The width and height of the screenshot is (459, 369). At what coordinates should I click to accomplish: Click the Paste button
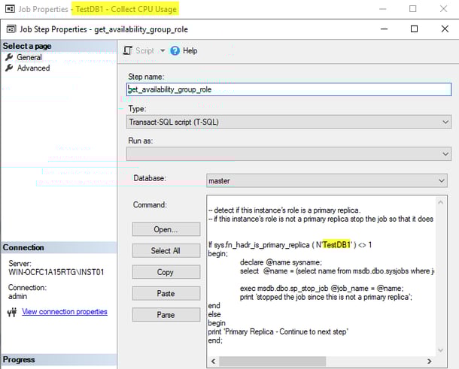[x=166, y=292]
